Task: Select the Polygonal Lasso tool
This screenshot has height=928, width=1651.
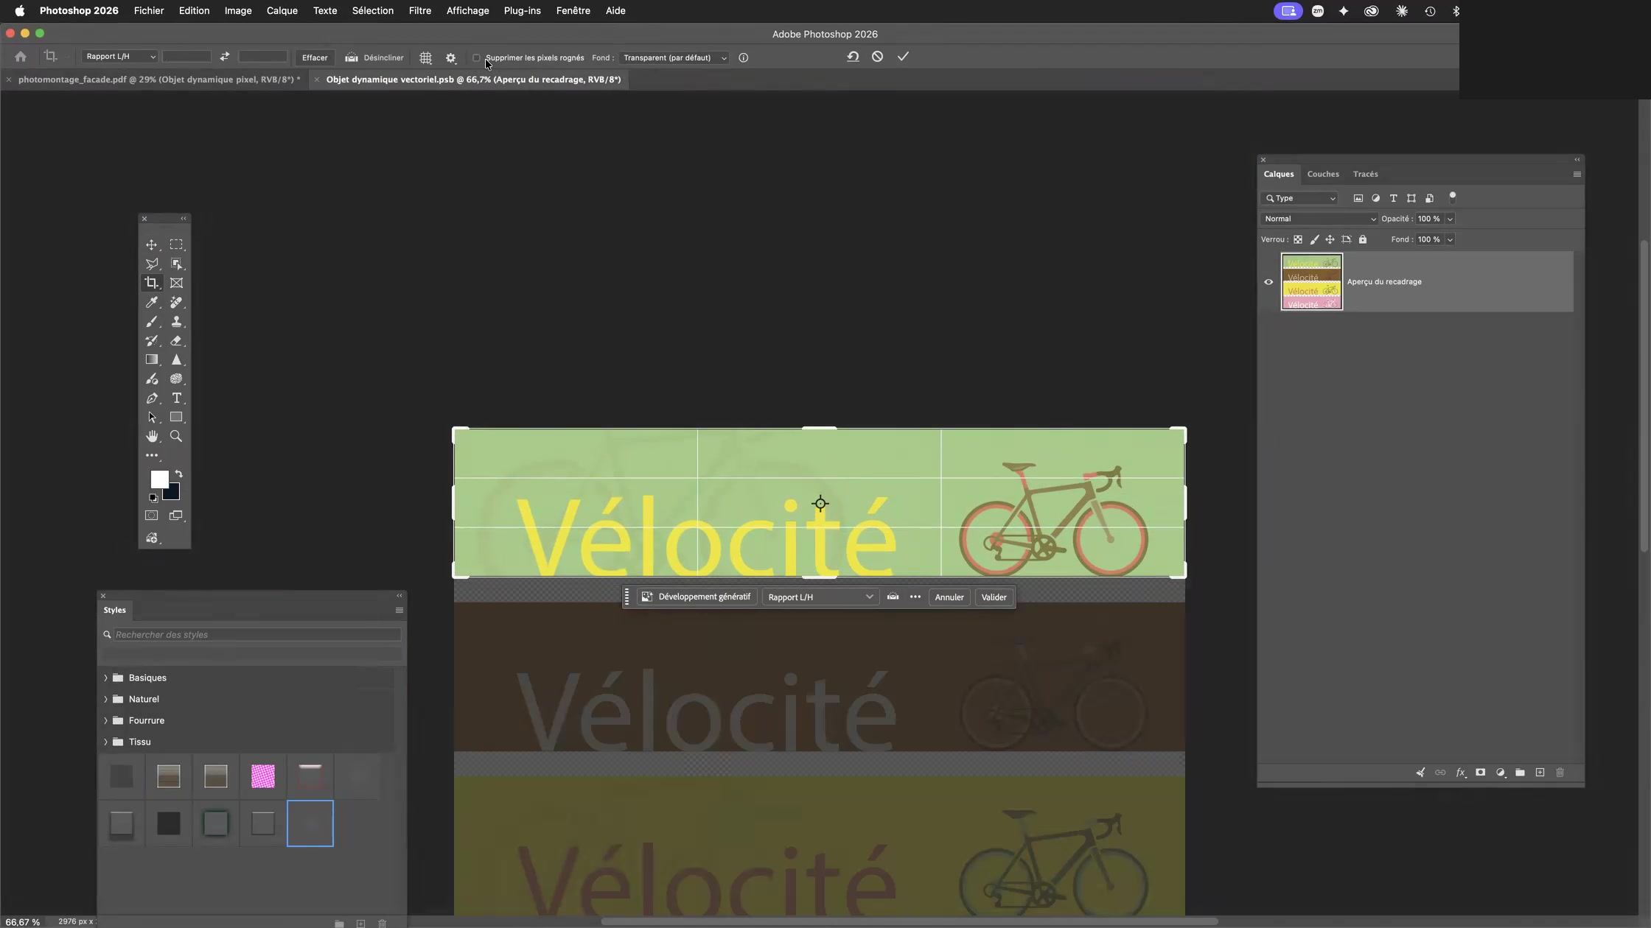Action: click(151, 264)
